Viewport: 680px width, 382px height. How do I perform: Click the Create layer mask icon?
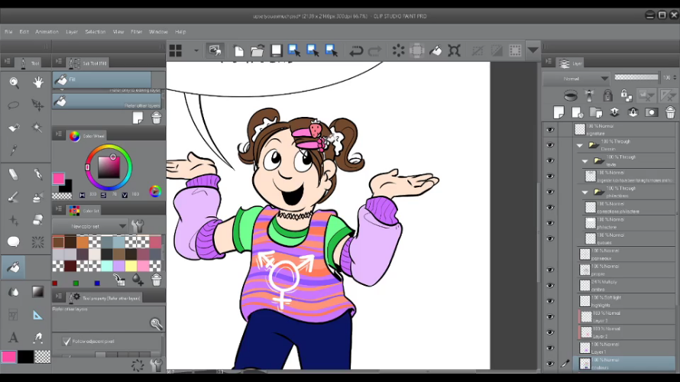click(x=652, y=113)
